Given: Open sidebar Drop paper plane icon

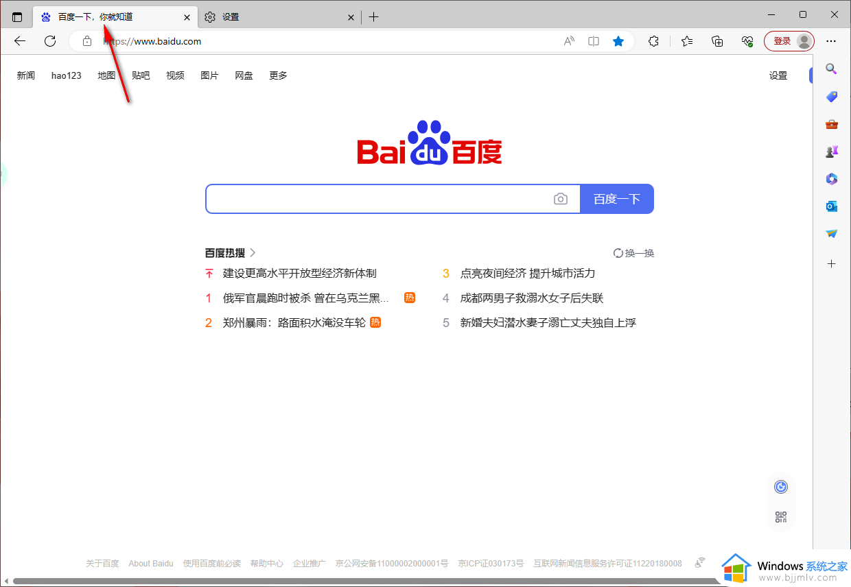Looking at the screenshot, I should [x=831, y=234].
